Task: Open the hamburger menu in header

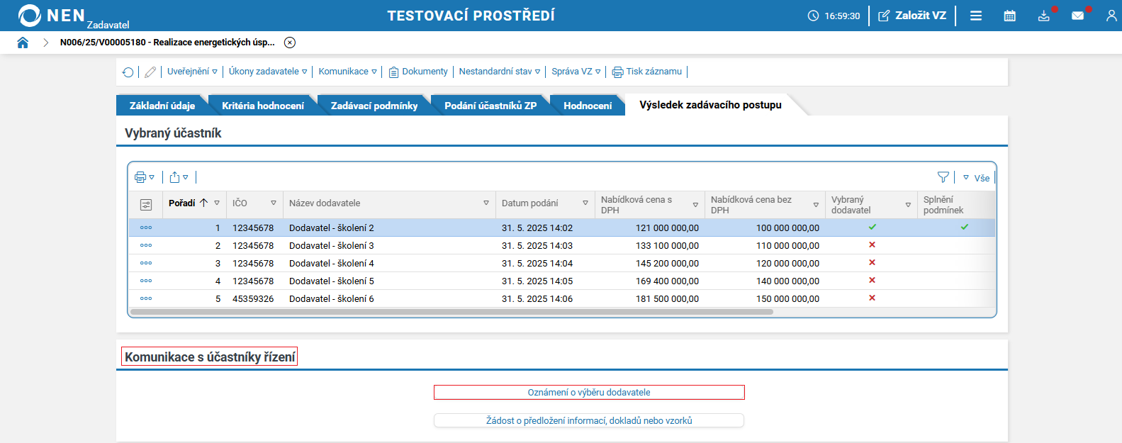Action: pyautogui.click(x=976, y=16)
